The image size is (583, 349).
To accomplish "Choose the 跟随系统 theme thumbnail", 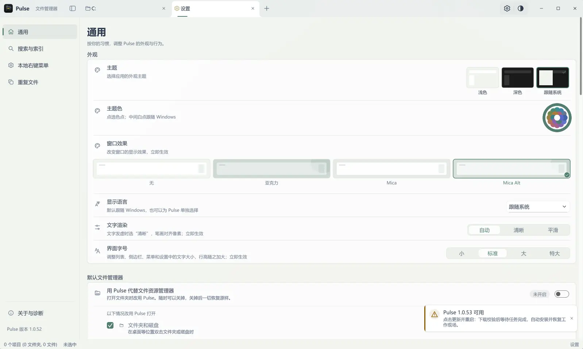I will 552,77.
